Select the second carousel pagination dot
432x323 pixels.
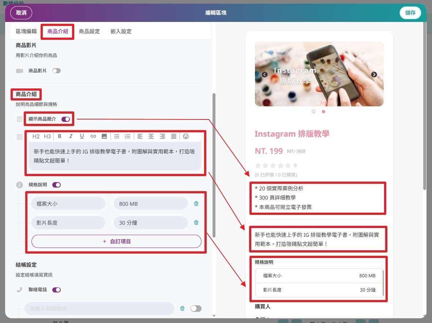[x=323, y=111]
